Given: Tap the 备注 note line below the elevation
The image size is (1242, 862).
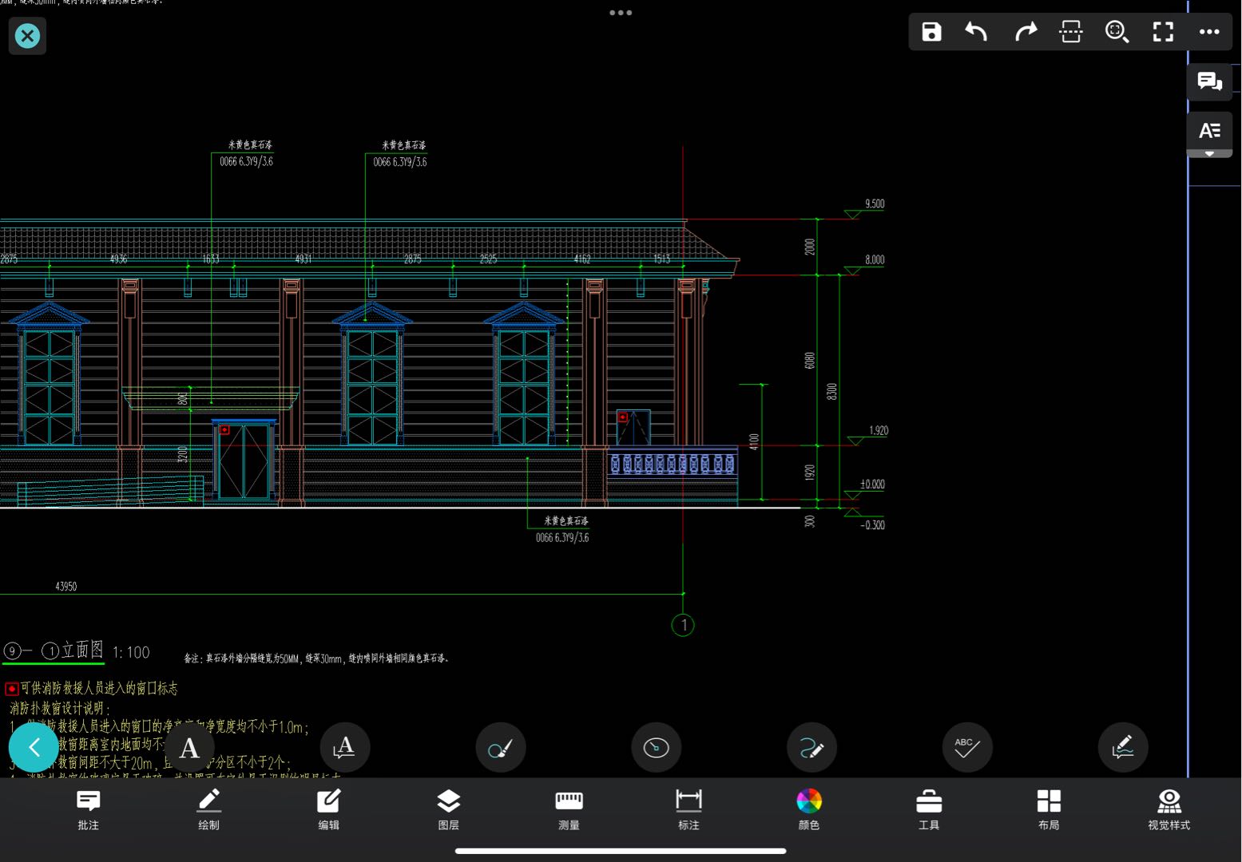Looking at the screenshot, I should click(317, 658).
